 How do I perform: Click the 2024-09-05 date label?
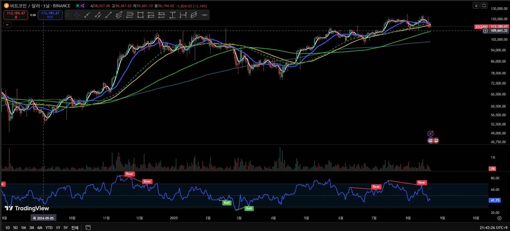(x=43, y=218)
